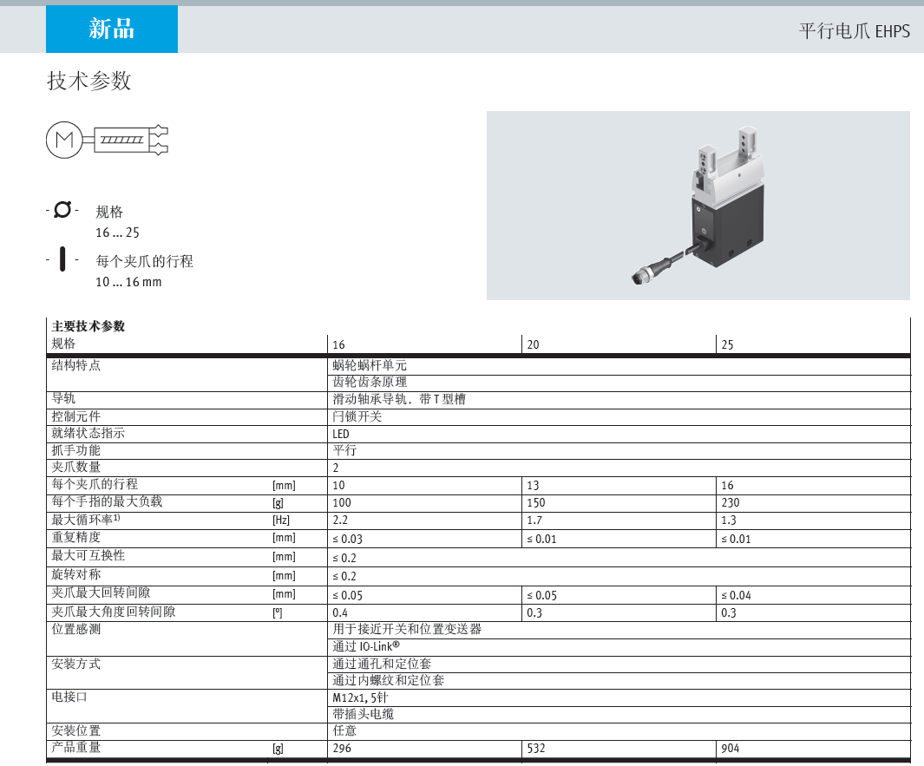The height and width of the screenshot is (766, 924).
Task: Select the product weight value "532"
Action: tap(536, 749)
